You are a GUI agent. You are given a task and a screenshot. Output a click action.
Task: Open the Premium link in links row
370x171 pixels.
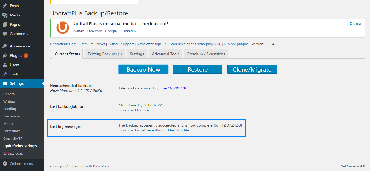[87, 44]
